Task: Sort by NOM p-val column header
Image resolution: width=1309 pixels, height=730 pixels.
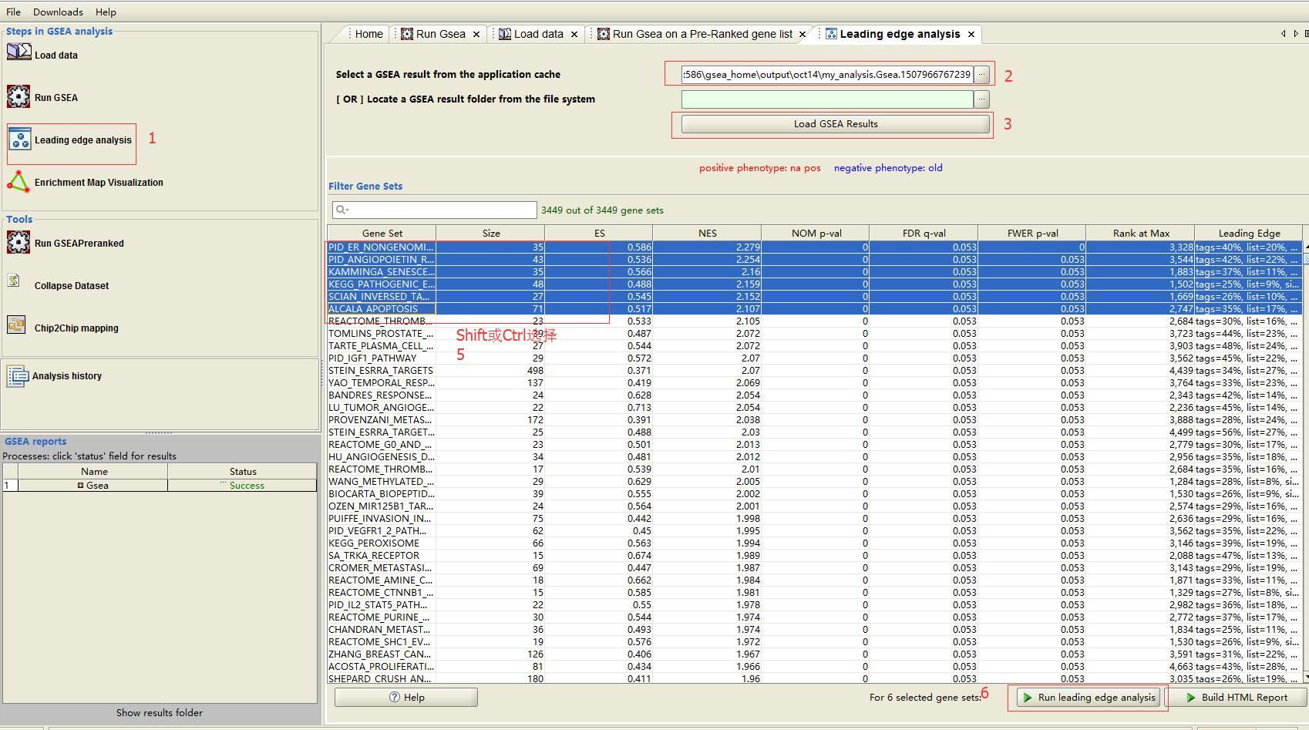Action: [816, 233]
